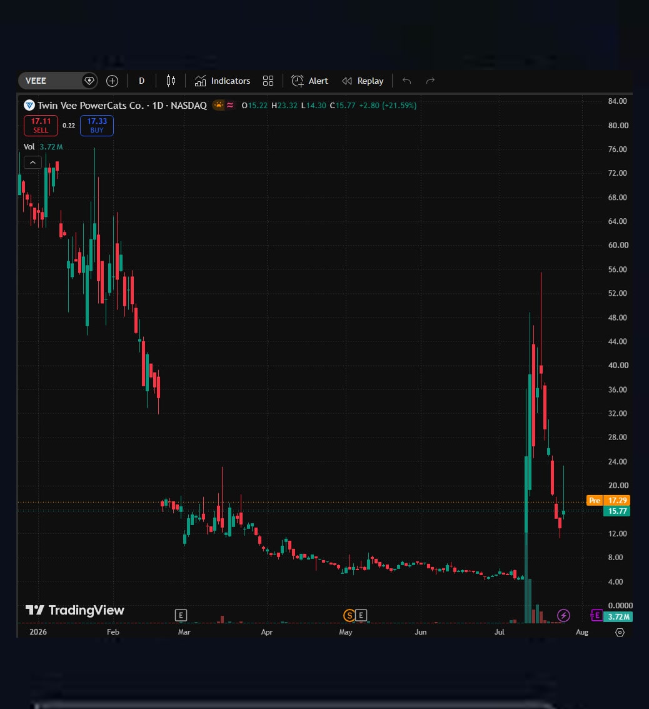Click the 17.11 SELL button

[x=41, y=125]
